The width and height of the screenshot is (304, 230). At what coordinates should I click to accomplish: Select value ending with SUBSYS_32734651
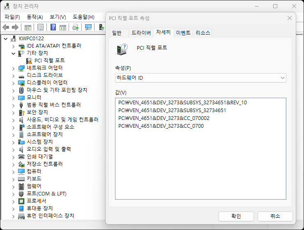[x=172, y=110]
